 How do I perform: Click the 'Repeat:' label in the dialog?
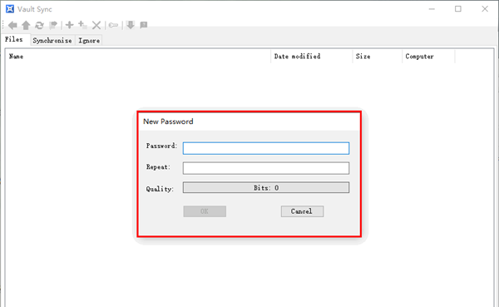click(158, 167)
